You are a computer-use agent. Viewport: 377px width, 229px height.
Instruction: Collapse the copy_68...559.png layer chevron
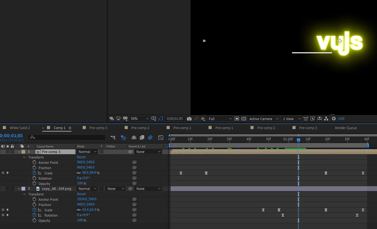19,189
